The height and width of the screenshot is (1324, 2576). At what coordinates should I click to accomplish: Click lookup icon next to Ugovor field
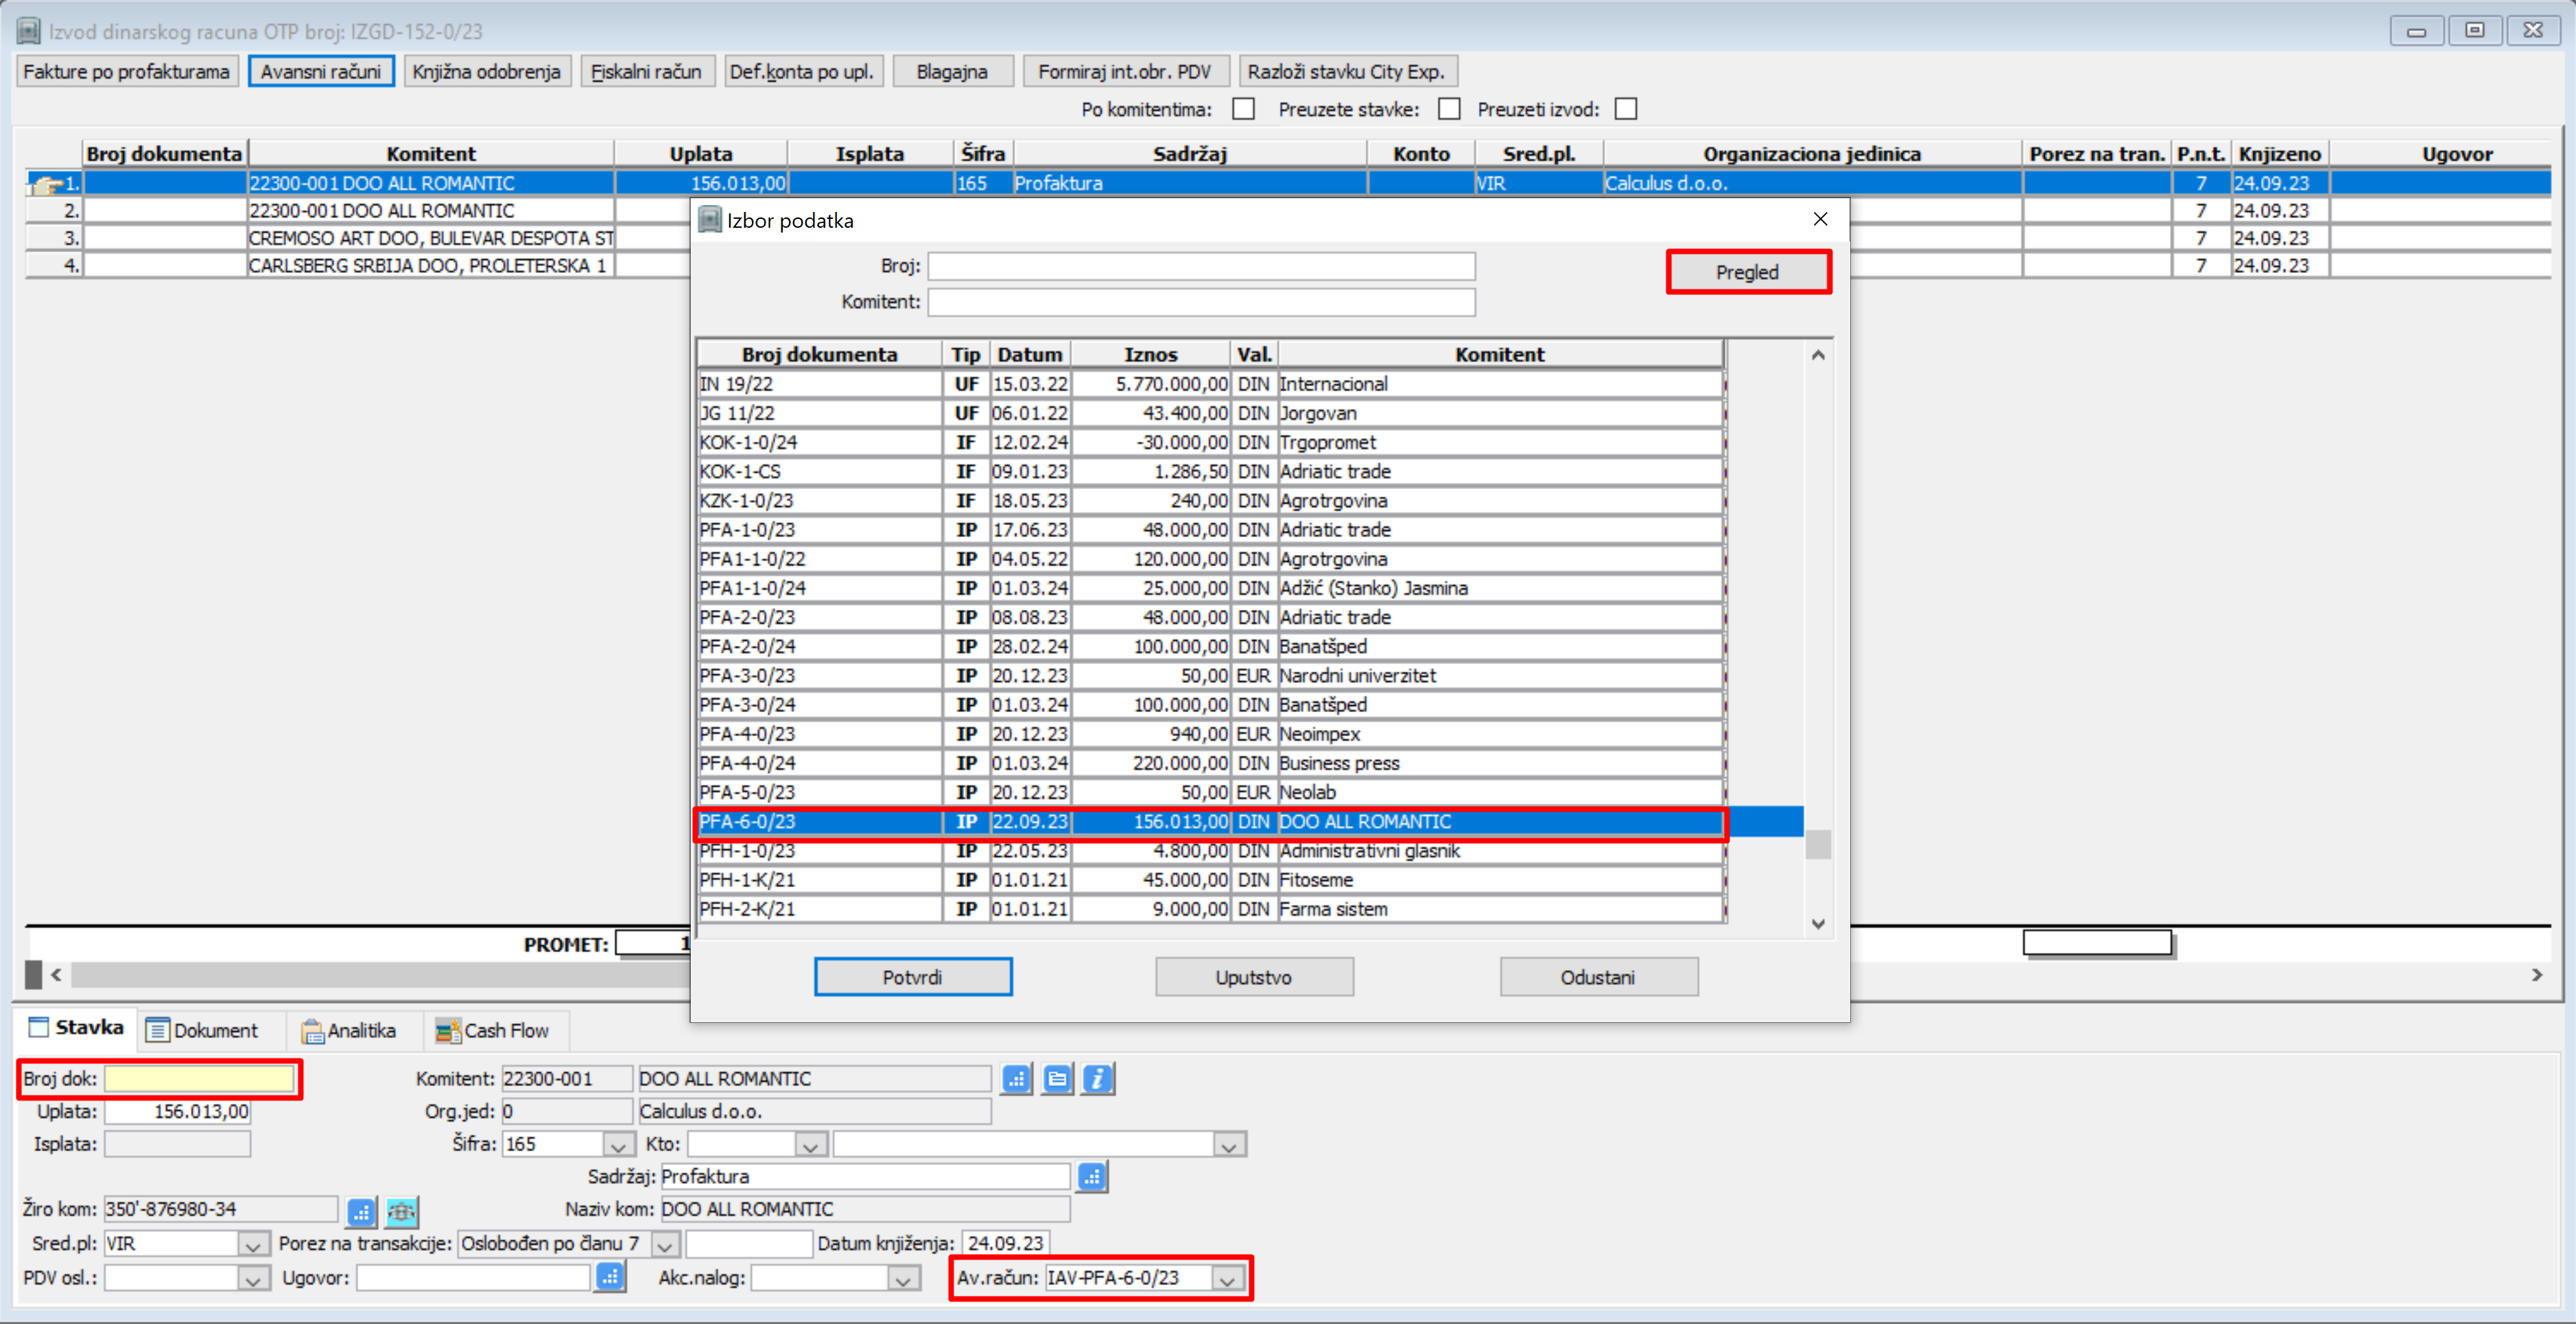click(x=610, y=1277)
